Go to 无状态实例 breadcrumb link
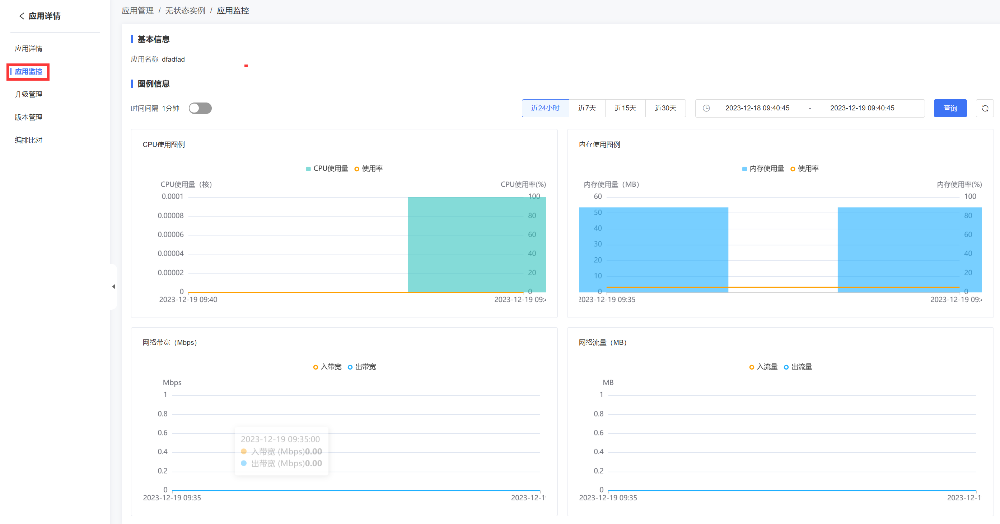This screenshot has height=524, width=1000. [x=185, y=10]
